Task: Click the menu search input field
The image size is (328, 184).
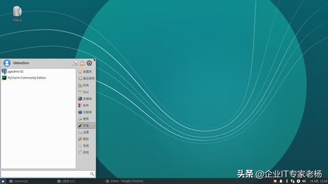Action: (x=48, y=174)
